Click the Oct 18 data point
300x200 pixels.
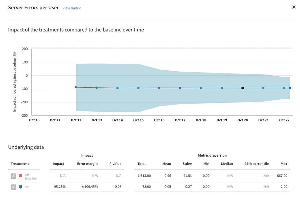coord(201,88)
